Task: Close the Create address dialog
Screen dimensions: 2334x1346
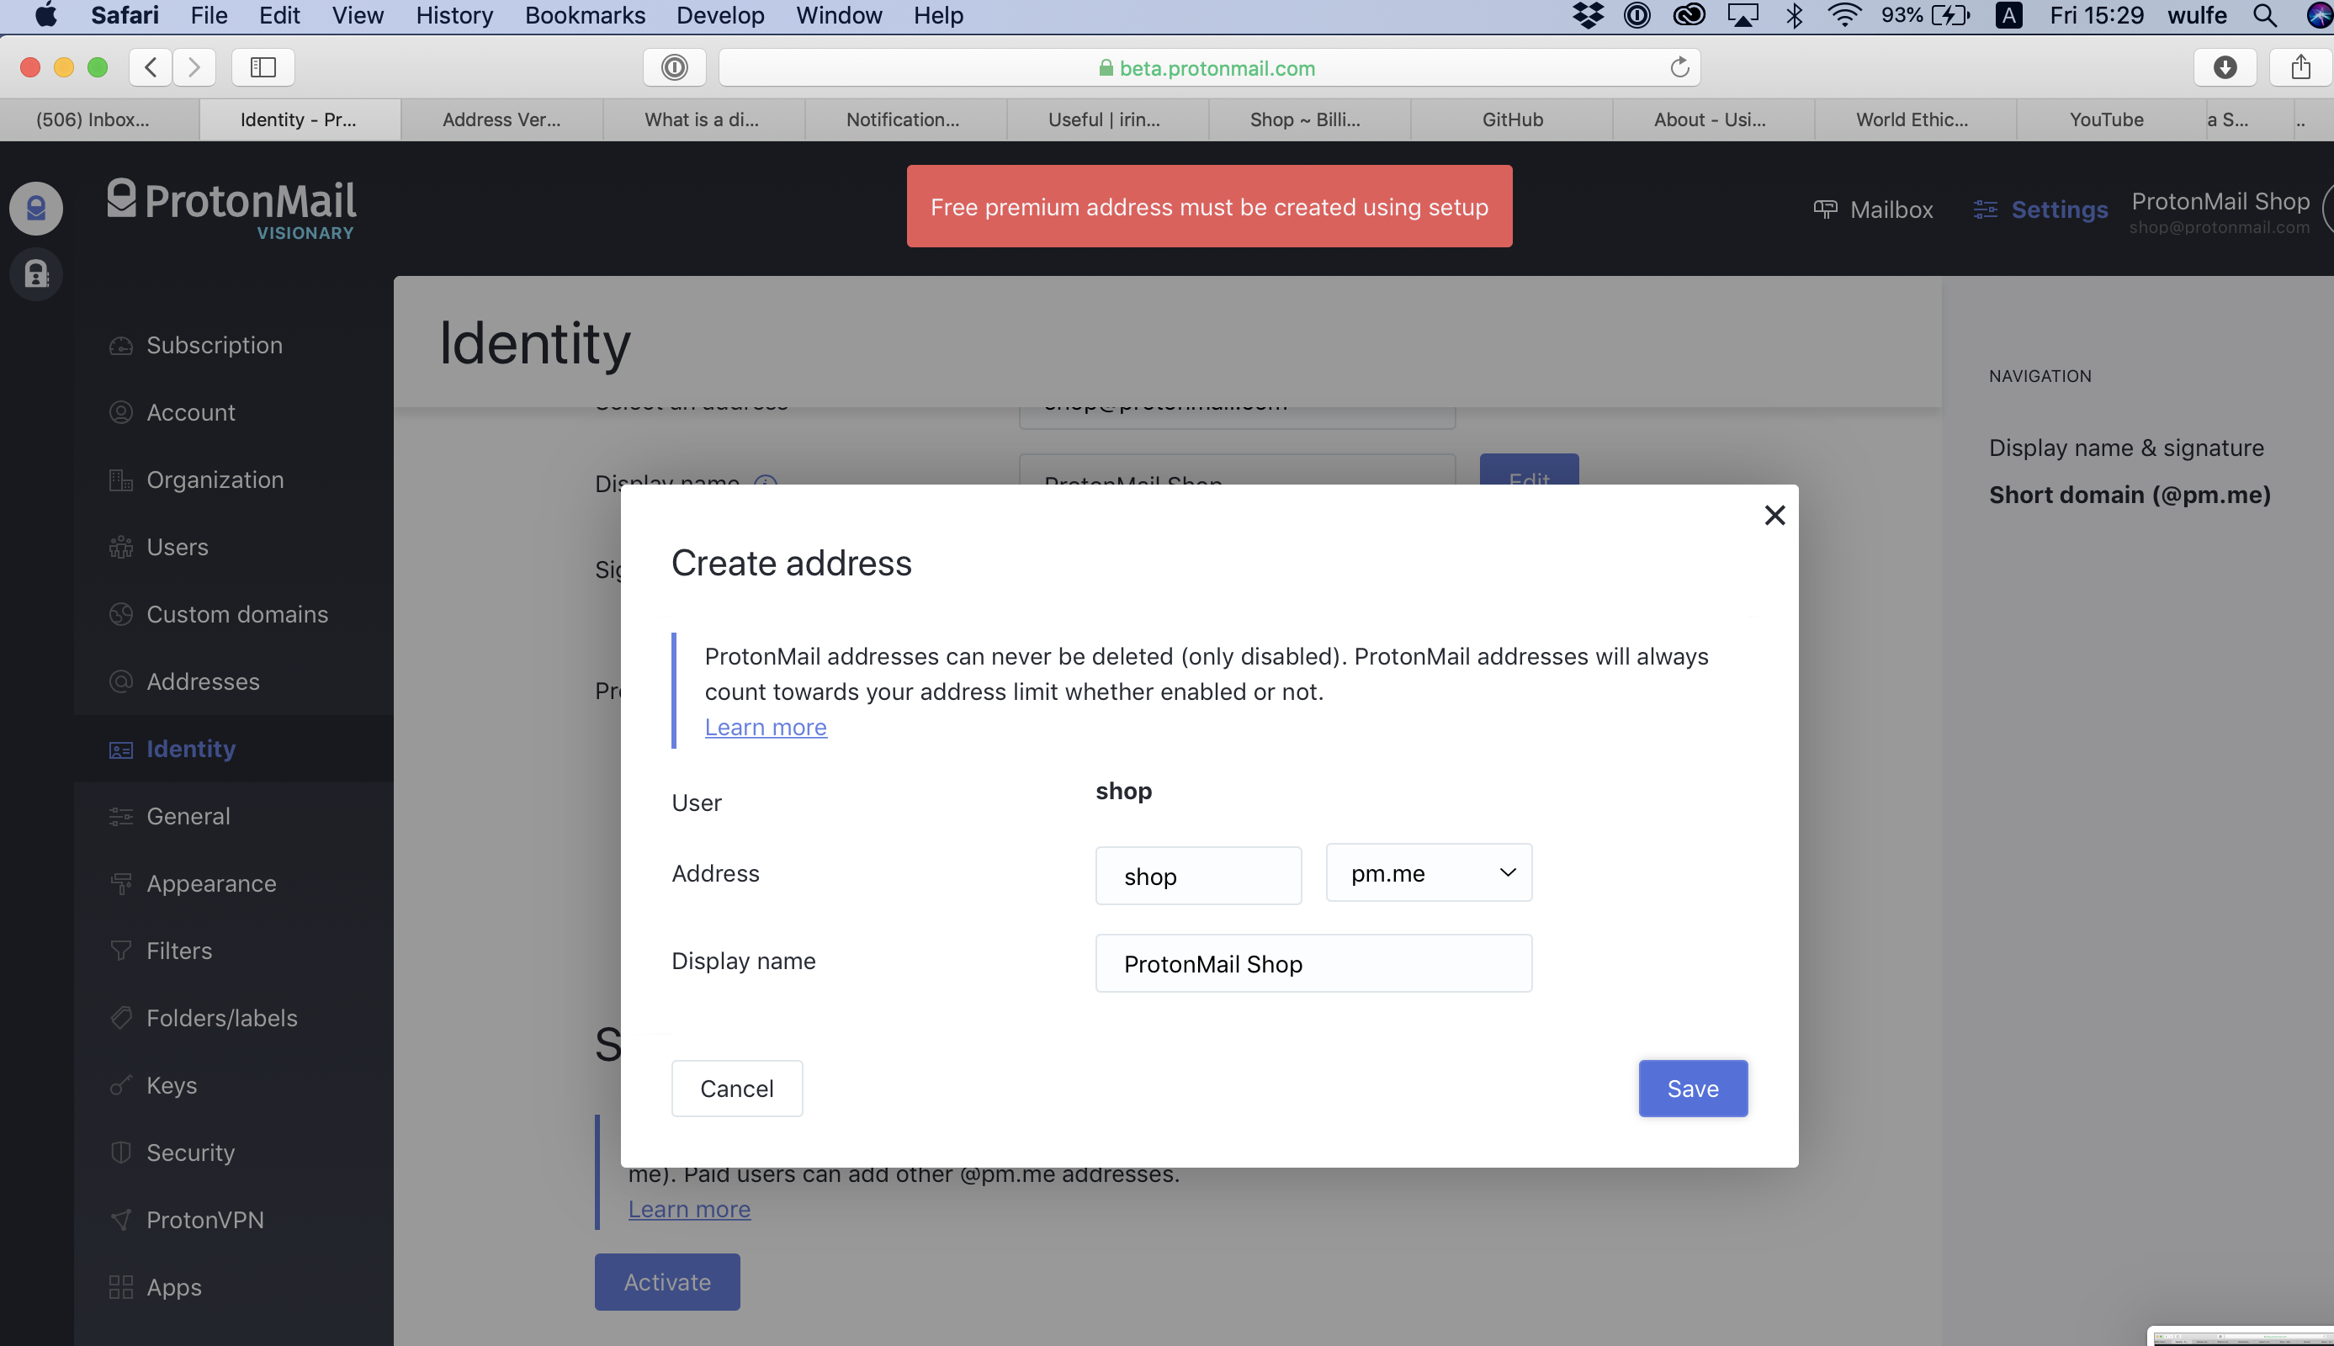Action: [1774, 515]
